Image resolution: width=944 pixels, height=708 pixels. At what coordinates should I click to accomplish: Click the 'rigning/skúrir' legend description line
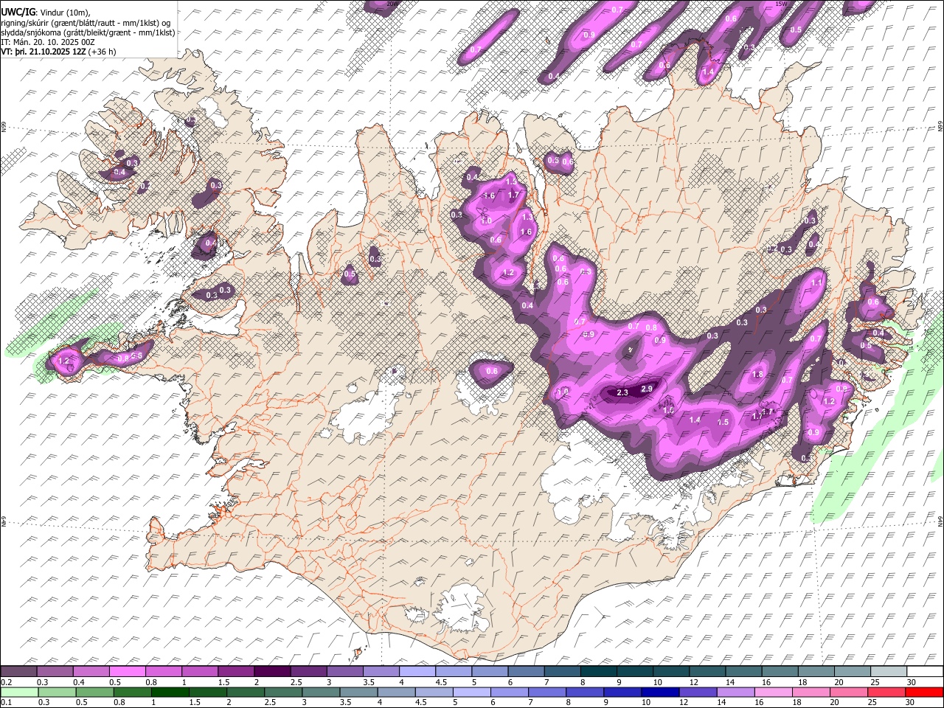tap(86, 23)
